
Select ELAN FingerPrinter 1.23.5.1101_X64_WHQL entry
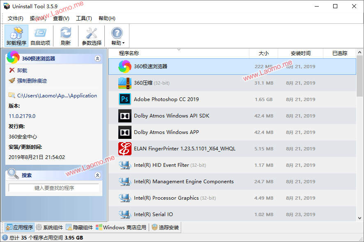point(184,149)
